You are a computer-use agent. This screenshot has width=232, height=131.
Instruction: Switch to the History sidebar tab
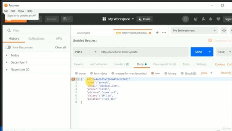click(14, 39)
